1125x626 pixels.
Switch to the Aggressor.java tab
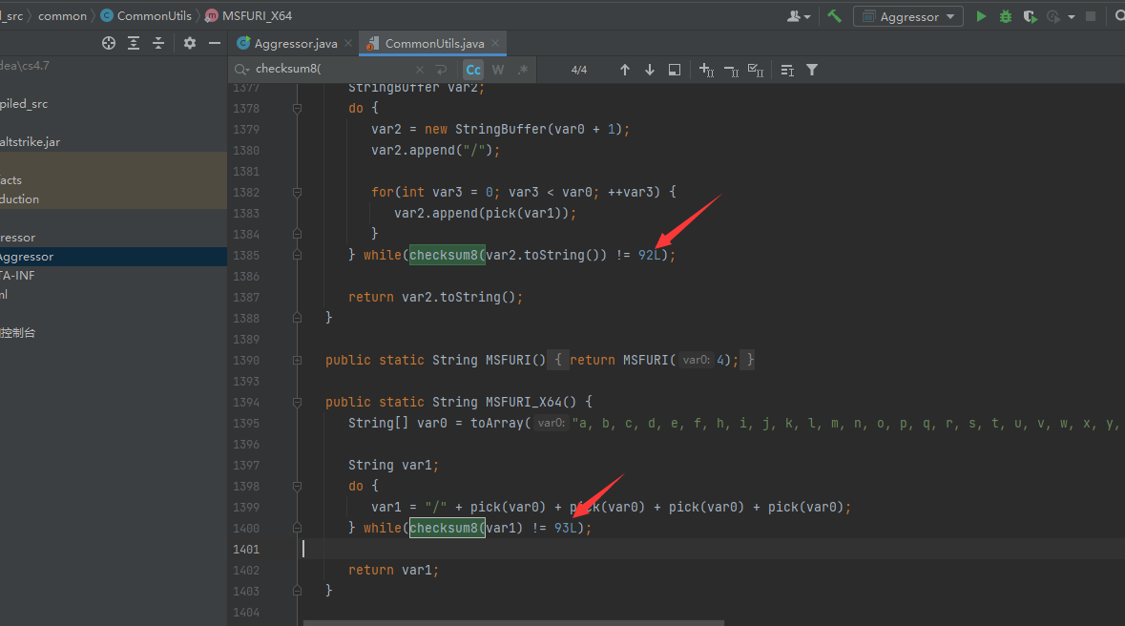[295, 44]
